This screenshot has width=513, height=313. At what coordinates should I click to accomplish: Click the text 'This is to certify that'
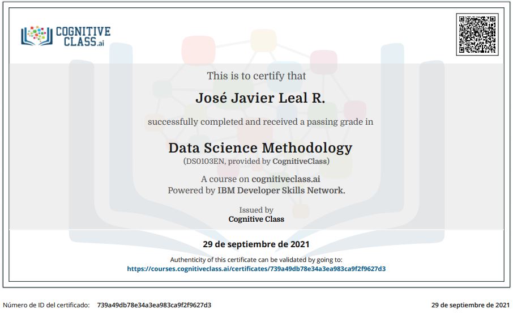click(256, 76)
